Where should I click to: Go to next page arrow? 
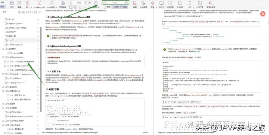(x=126, y=3)
